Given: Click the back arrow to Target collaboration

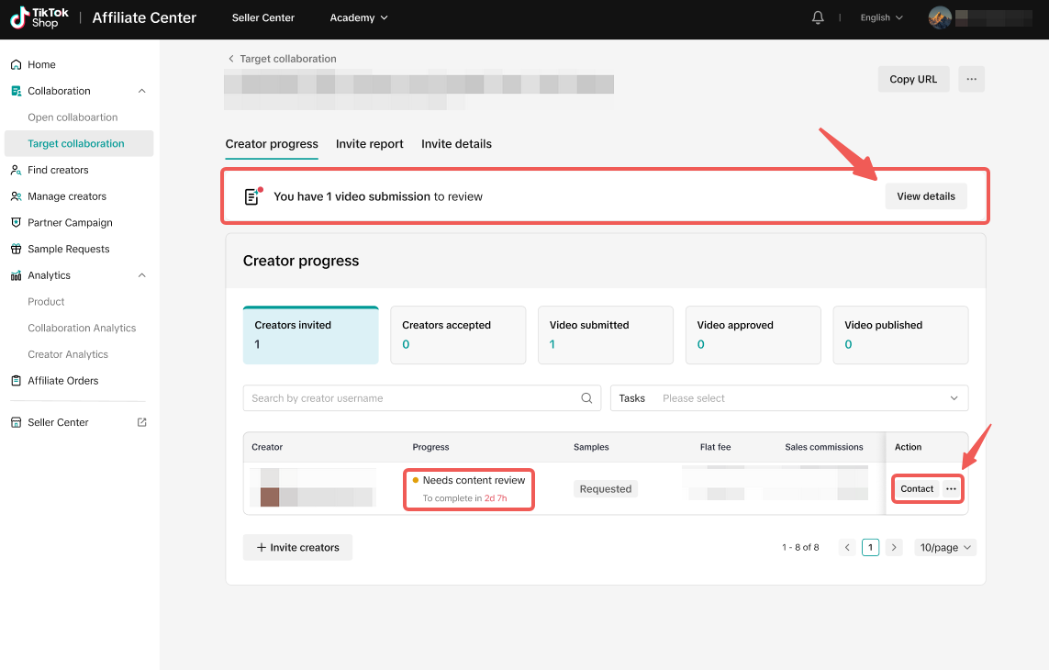Looking at the screenshot, I should point(231,59).
